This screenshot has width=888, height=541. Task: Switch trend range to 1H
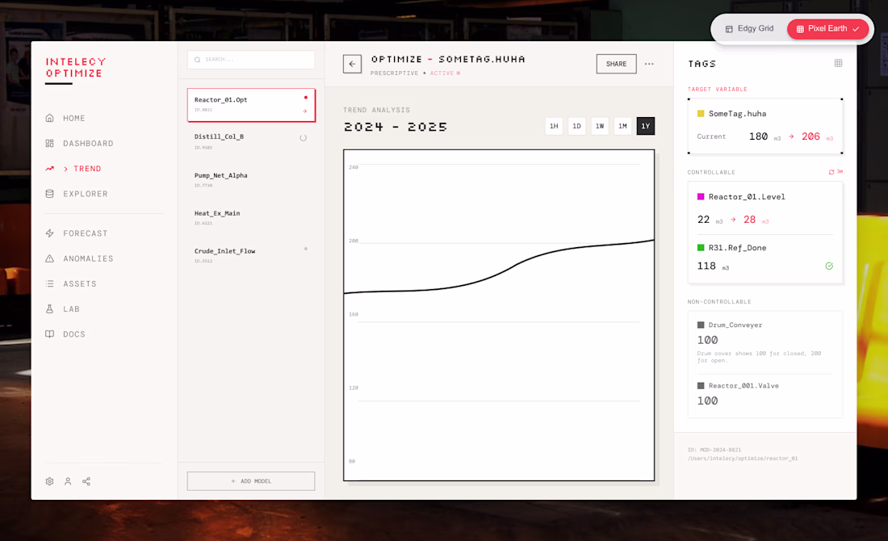[x=554, y=126]
